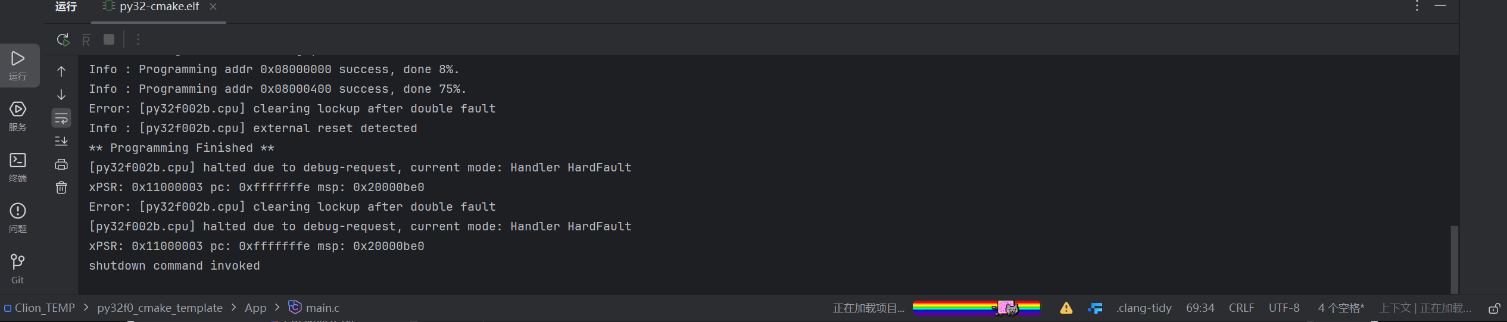
Task: Toggle read-only lock icon in status bar
Action: tap(1494, 308)
